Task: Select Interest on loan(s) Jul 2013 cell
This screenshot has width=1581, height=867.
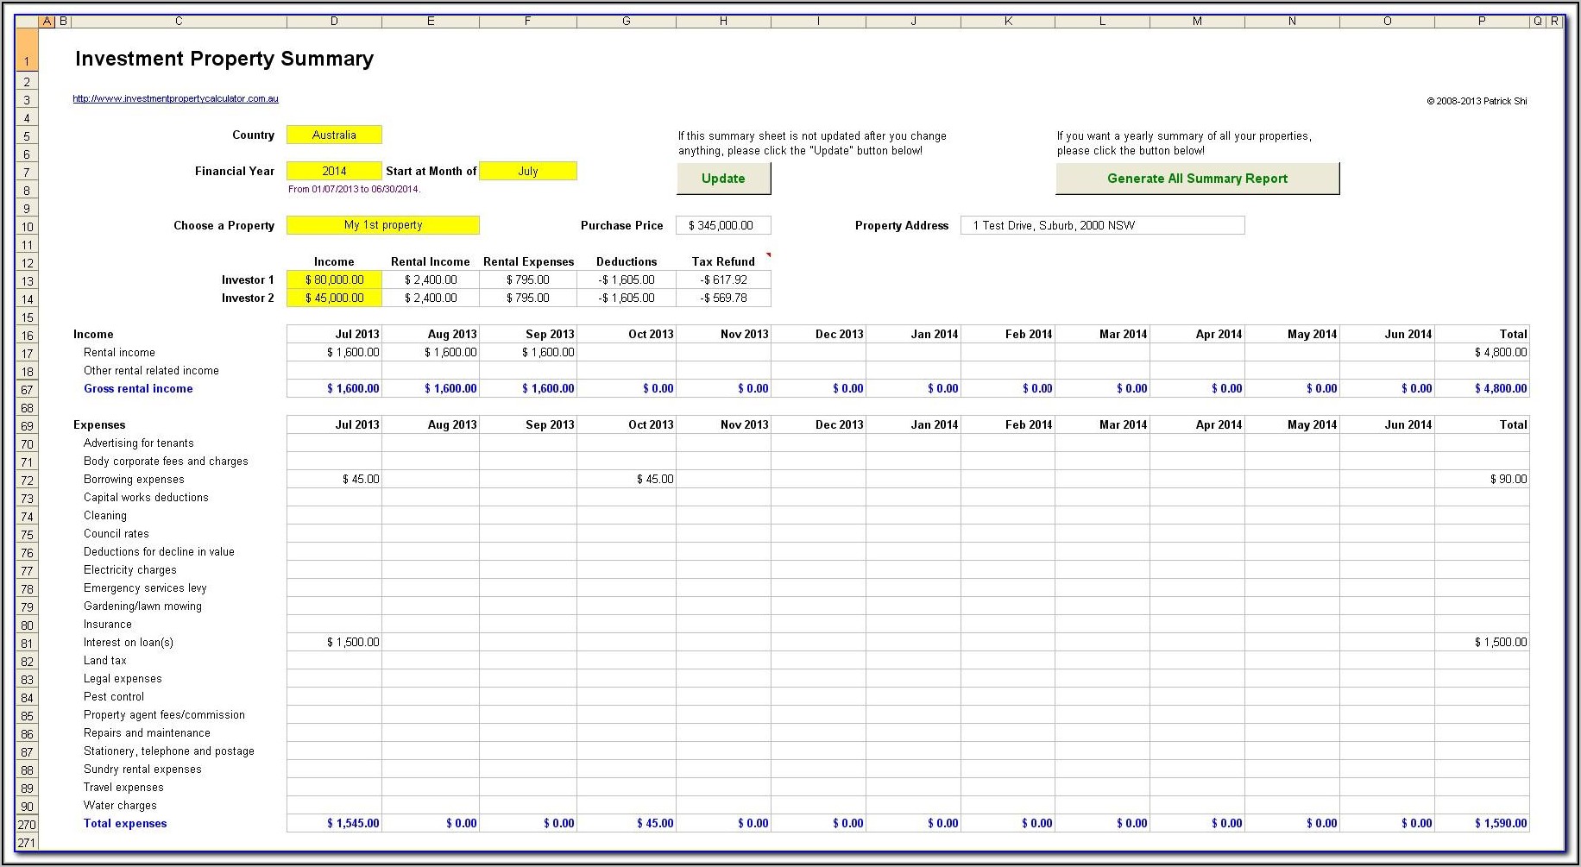Action: coord(334,643)
